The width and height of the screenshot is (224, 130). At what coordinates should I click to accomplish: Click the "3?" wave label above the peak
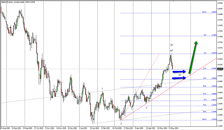[x=172, y=45]
